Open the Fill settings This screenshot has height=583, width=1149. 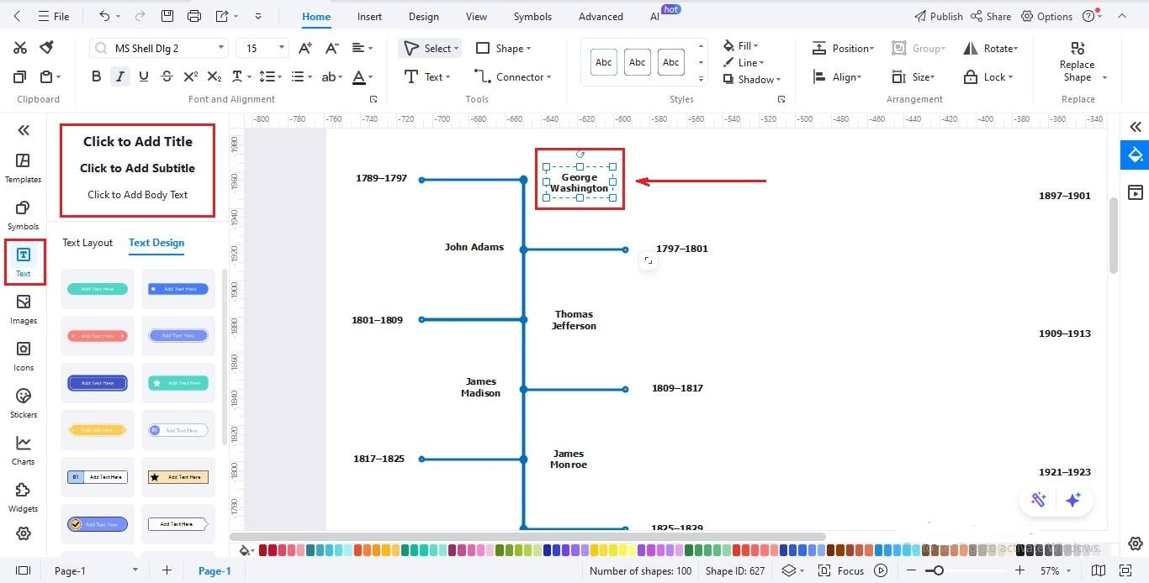click(742, 45)
